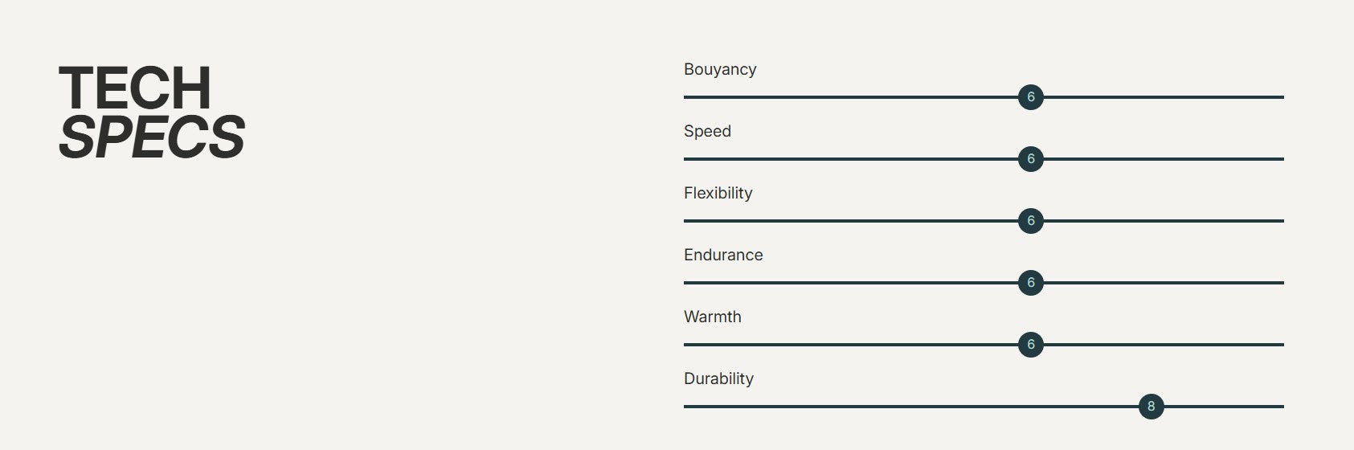This screenshot has width=1354, height=450.
Task: Click the Durability track left of the knob
Action: coord(908,407)
